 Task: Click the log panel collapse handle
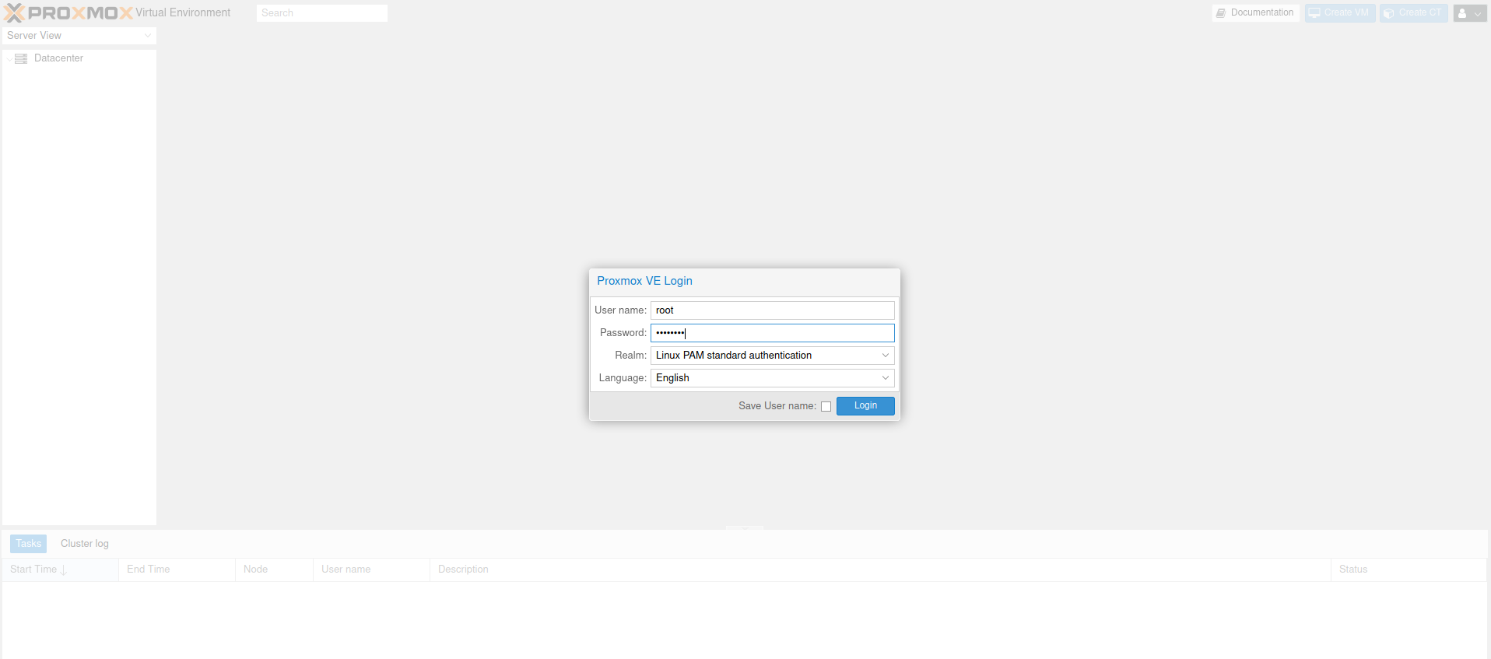tap(745, 528)
